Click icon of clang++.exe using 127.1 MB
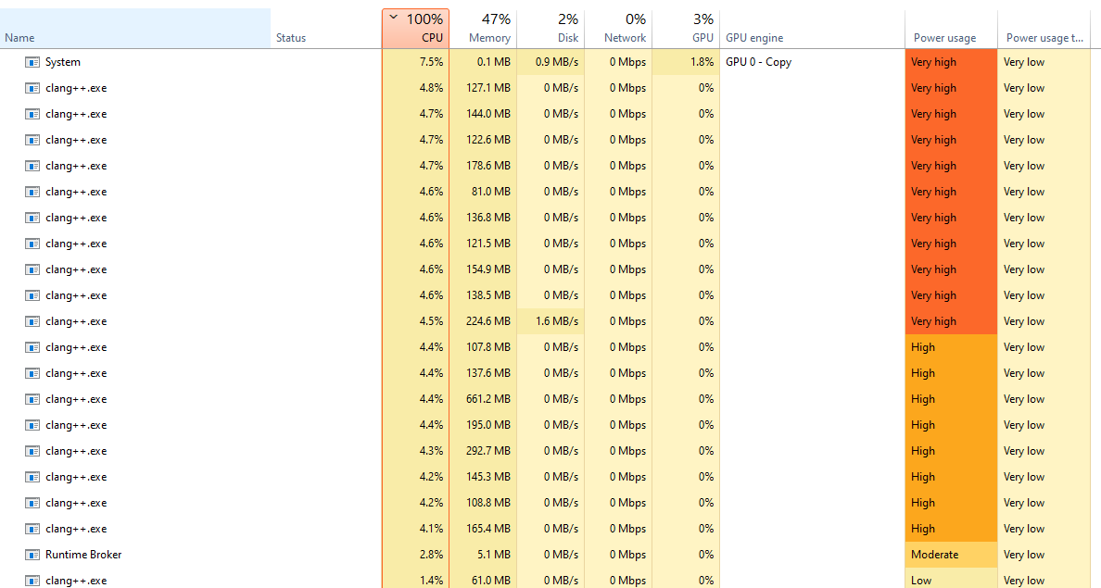Image resolution: width=1101 pixels, height=588 pixels. (x=32, y=88)
